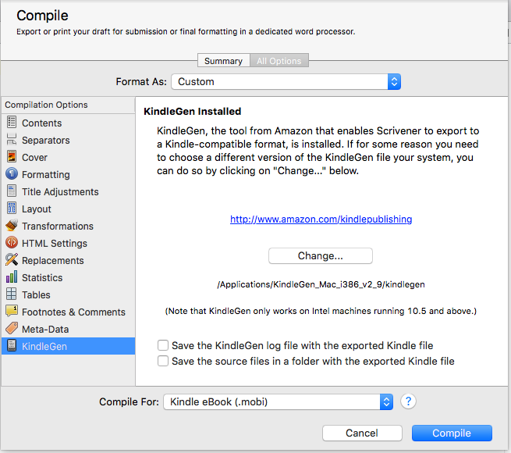Click the Statistics bar chart icon
The width and height of the screenshot is (511, 453).
click(12, 277)
